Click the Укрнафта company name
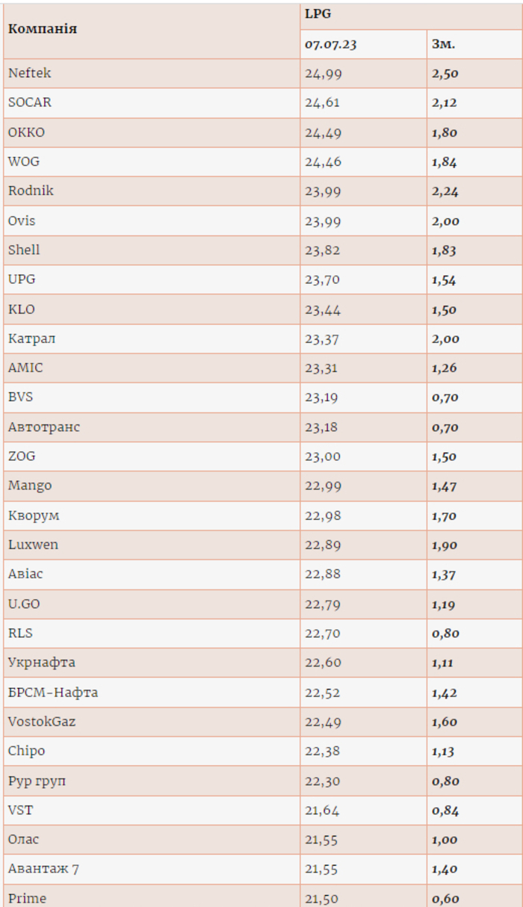This screenshot has width=523, height=907. pyautogui.click(x=42, y=662)
